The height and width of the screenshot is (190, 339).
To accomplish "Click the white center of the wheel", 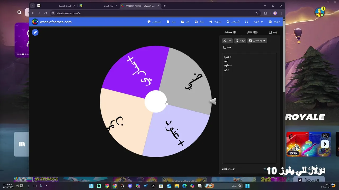I will coord(156,101).
